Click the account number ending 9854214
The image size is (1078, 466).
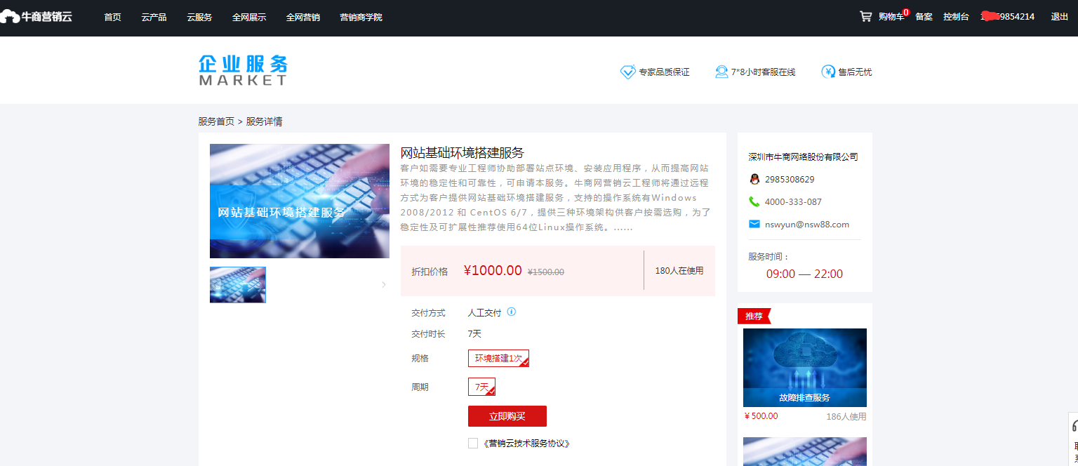[x=1007, y=17]
